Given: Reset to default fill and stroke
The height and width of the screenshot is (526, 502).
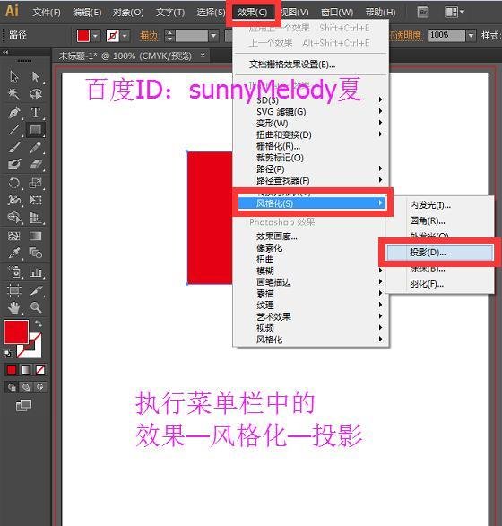Looking at the screenshot, I should point(7,353).
